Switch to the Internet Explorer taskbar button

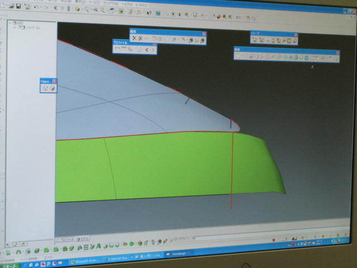pos(116,259)
